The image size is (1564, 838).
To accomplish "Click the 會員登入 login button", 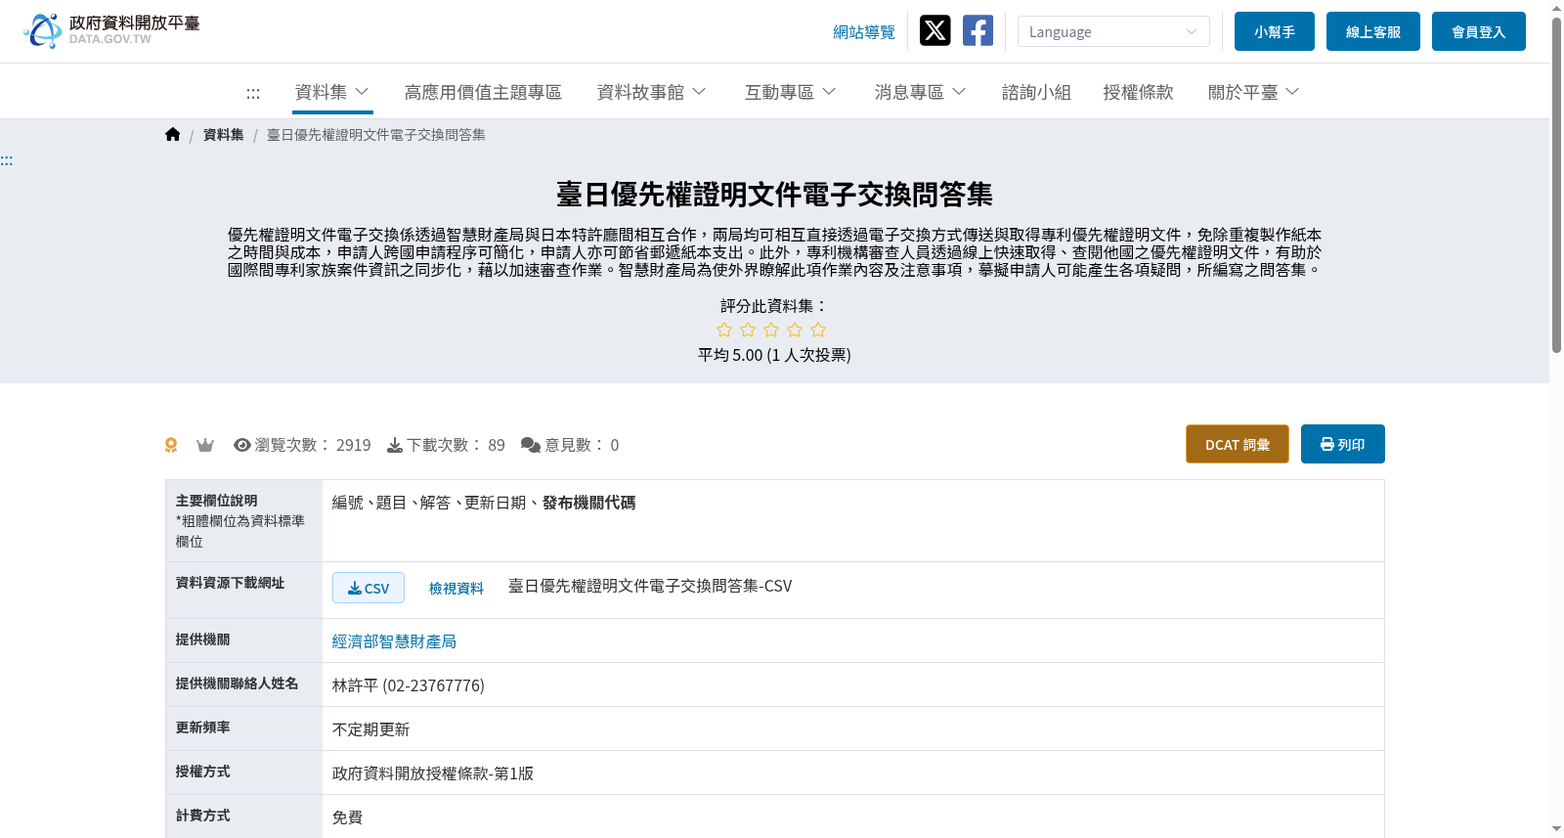I will (1479, 31).
